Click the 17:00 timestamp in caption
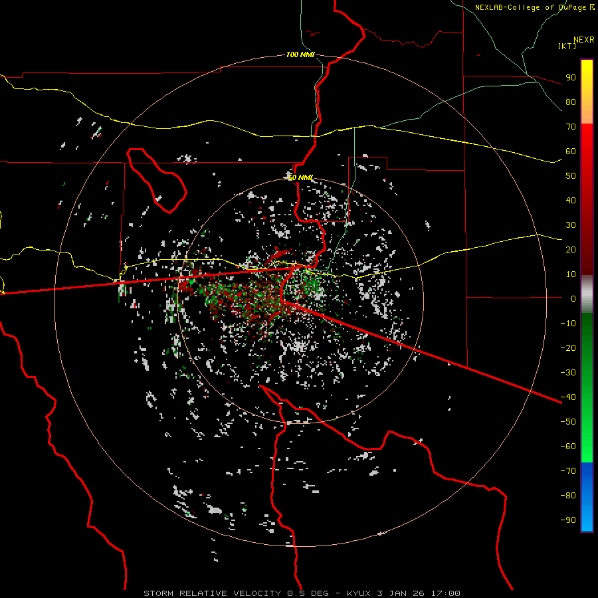The height and width of the screenshot is (598, 598). 446,593
